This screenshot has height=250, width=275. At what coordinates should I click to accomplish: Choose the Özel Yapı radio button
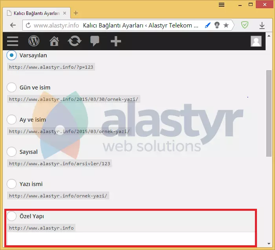11,216
